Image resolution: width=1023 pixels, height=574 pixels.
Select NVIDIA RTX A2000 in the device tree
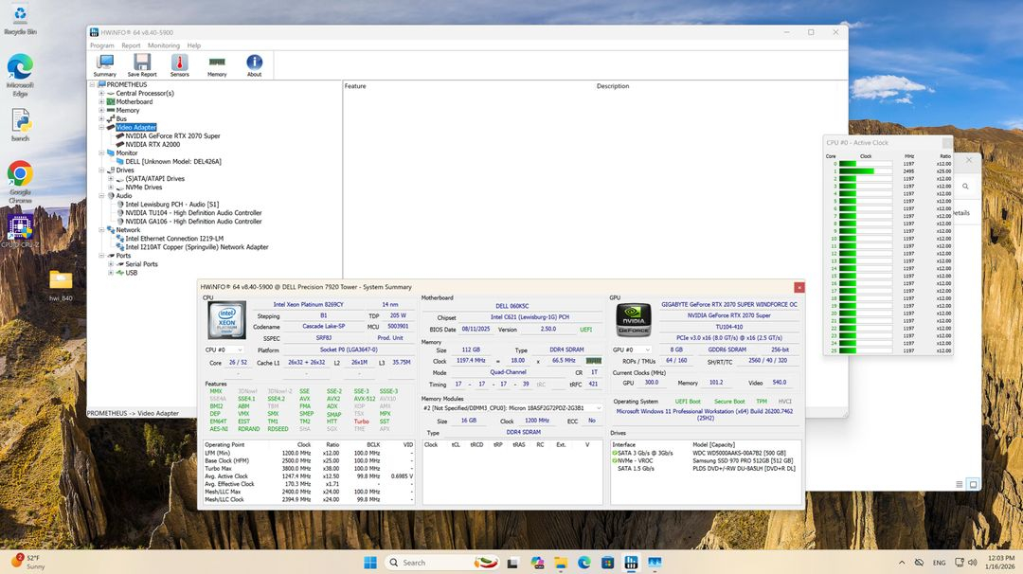(154, 144)
